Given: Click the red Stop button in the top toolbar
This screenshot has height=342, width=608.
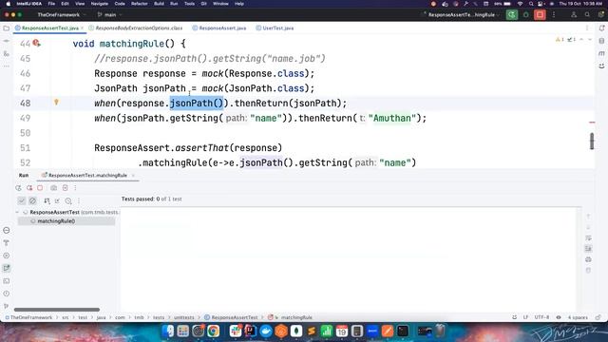Looking at the screenshot, I should coord(540,15).
